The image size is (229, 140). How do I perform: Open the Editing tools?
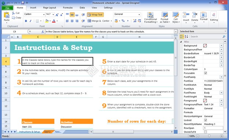(214, 17)
